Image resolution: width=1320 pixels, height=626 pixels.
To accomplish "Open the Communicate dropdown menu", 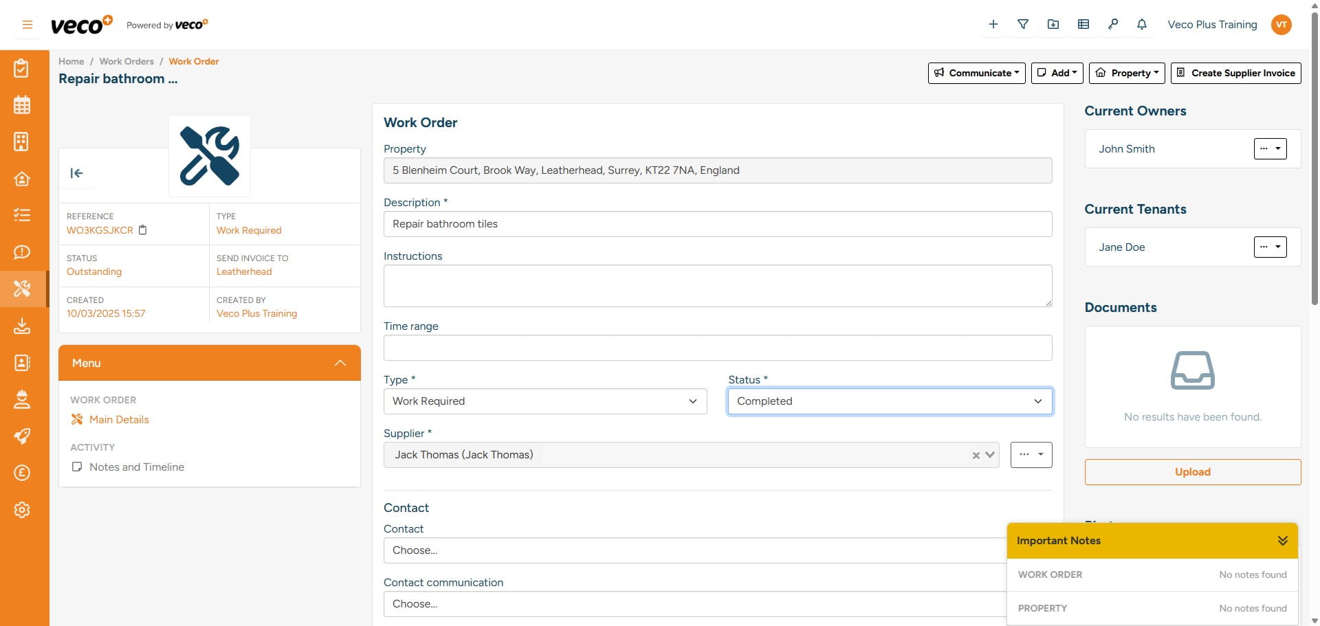I will pyautogui.click(x=976, y=73).
